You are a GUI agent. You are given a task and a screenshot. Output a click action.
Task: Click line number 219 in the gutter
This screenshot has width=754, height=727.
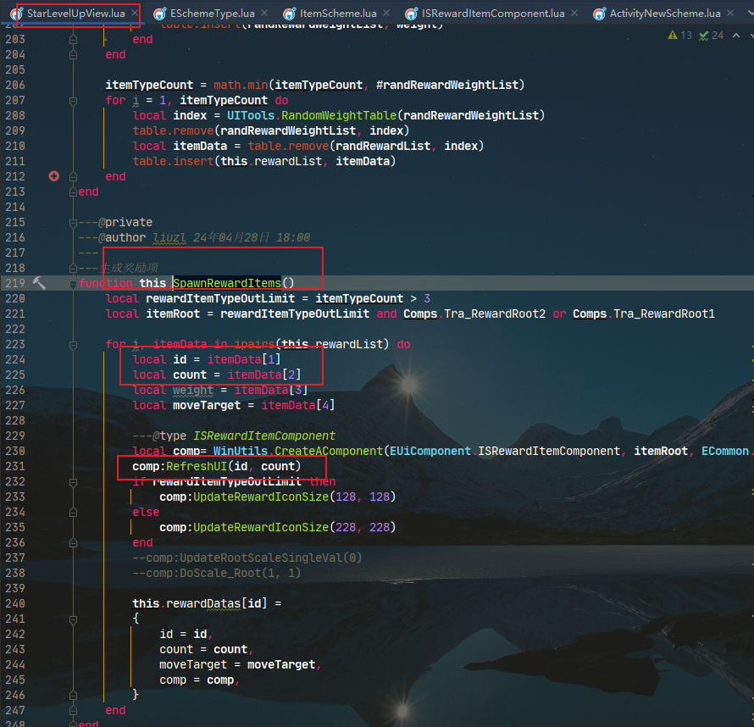(x=15, y=283)
